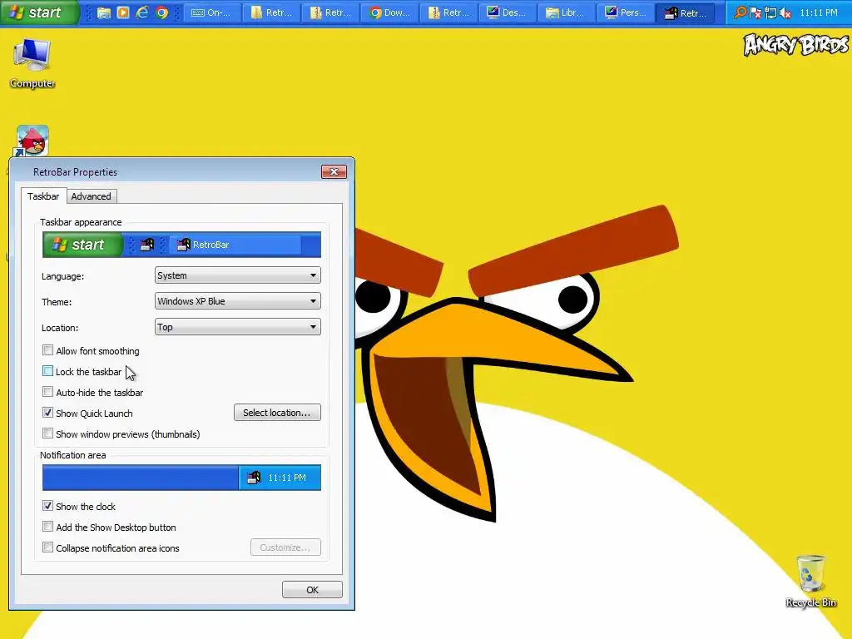
Task: Open the Location dropdown set to Top
Action: click(237, 327)
